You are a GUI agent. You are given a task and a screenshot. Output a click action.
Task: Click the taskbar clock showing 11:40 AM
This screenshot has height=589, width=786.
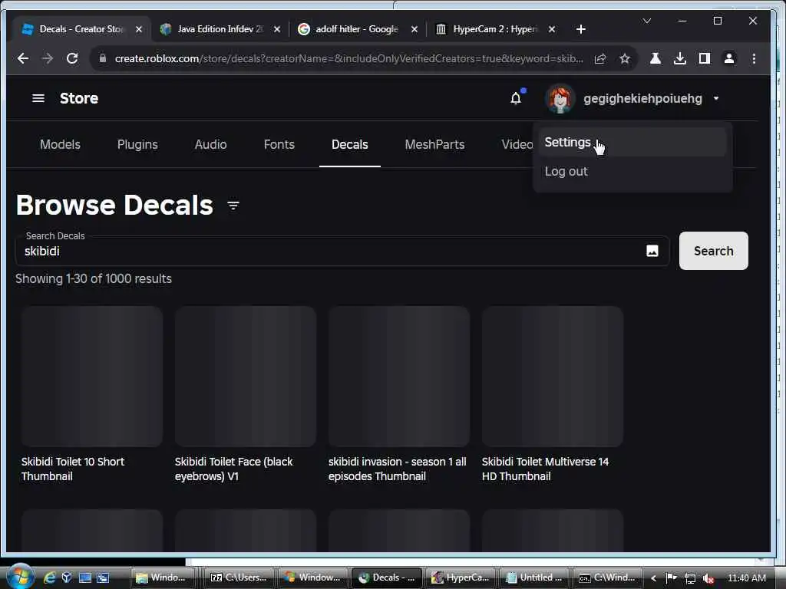pos(746,578)
